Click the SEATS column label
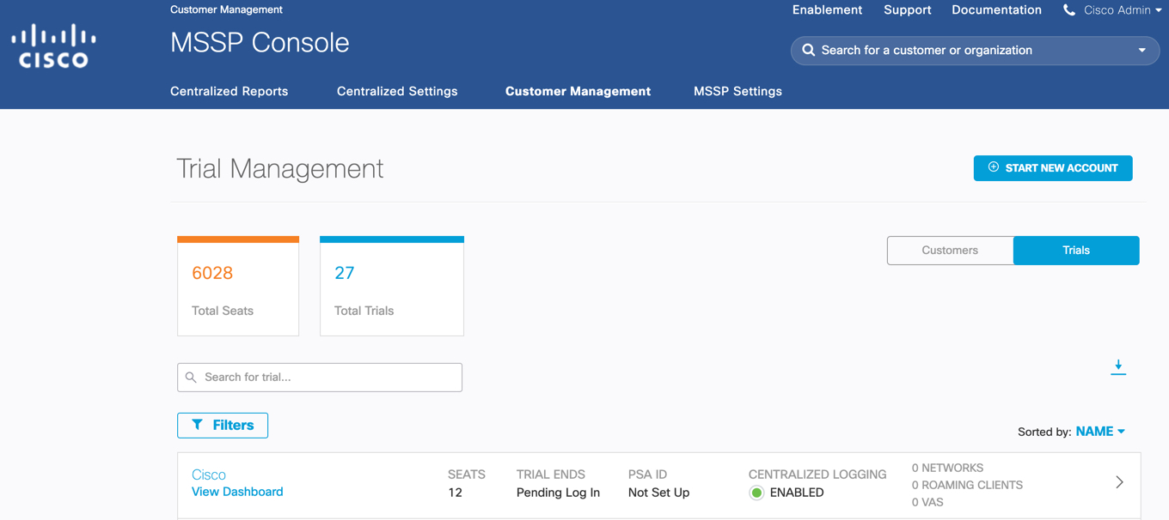1169x520 pixels. click(467, 475)
